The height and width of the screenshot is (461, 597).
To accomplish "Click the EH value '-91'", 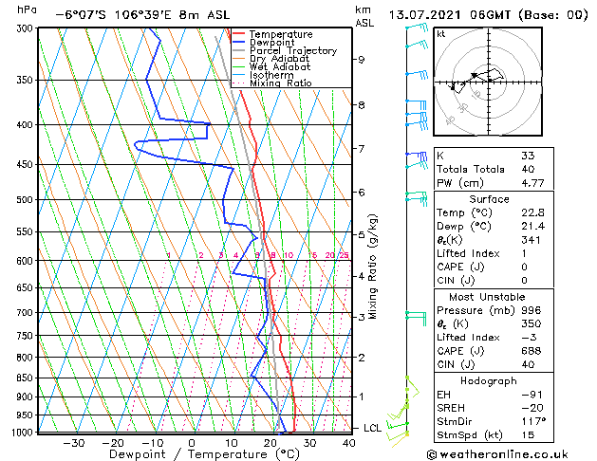I will pos(532,395).
